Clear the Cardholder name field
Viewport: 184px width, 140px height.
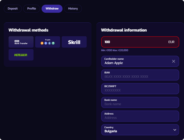174,61
